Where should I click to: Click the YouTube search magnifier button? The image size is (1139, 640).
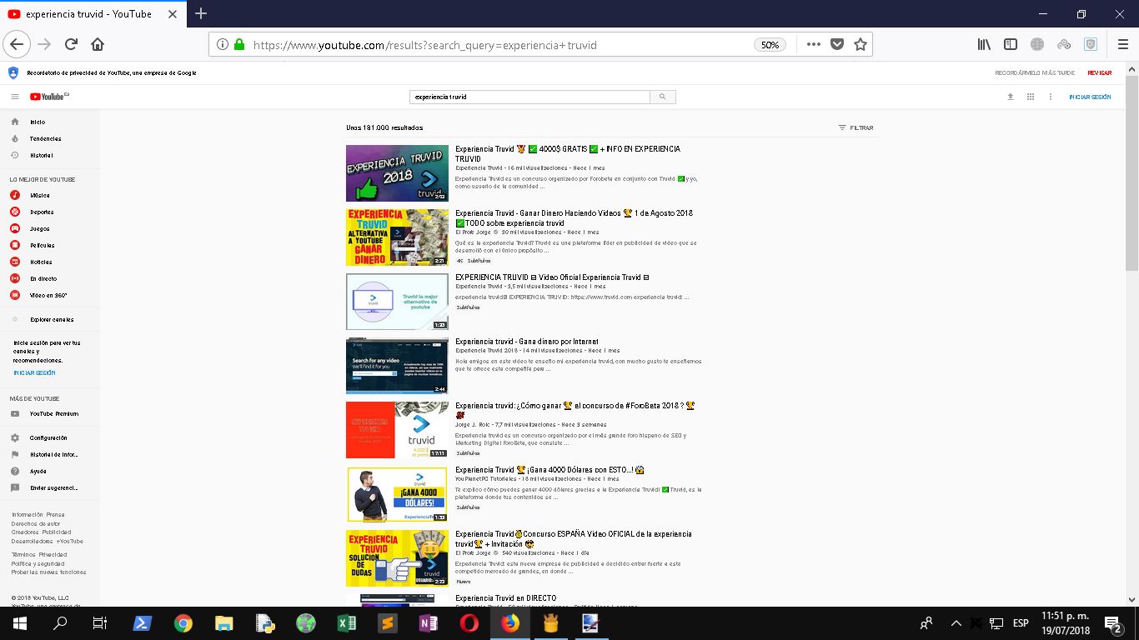coord(663,97)
